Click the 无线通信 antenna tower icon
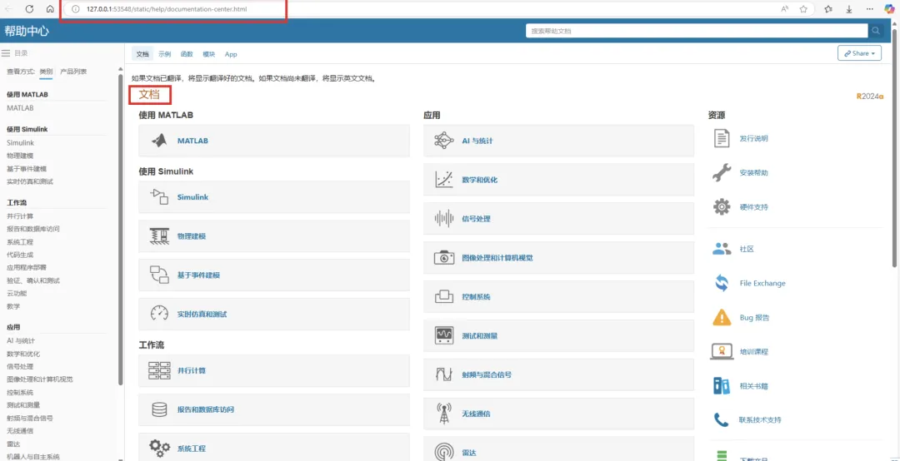 (x=443, y=414)
